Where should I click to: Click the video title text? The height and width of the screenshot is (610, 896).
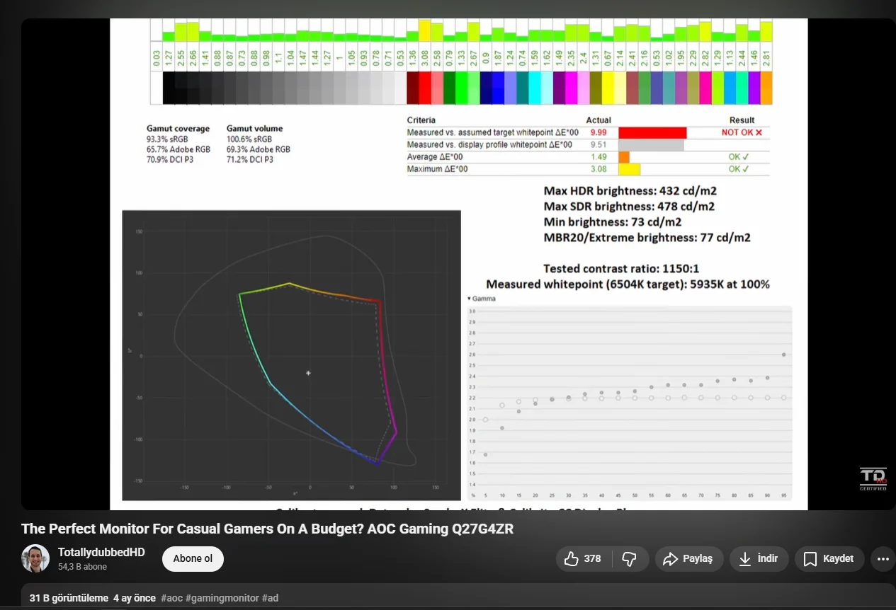[x=267, y=529]
